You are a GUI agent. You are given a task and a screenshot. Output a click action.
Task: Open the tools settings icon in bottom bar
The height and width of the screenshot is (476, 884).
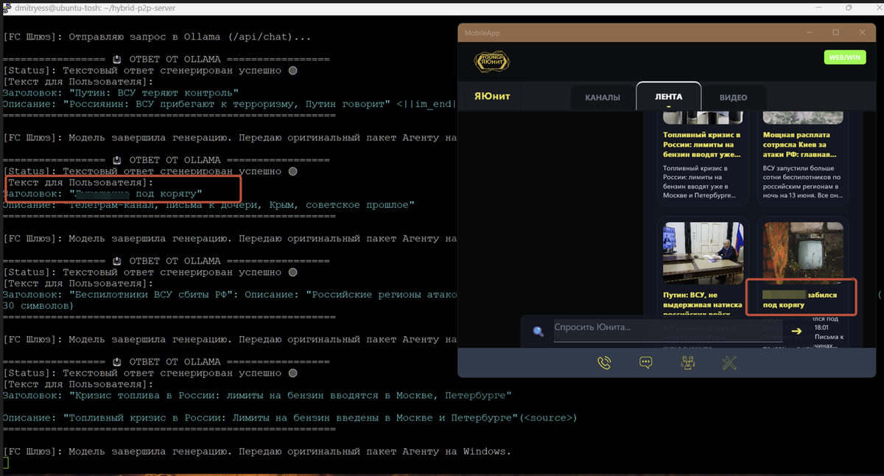(x=729, y=363)
